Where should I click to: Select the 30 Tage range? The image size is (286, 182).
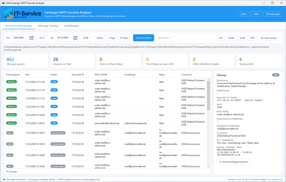[124, 38]
